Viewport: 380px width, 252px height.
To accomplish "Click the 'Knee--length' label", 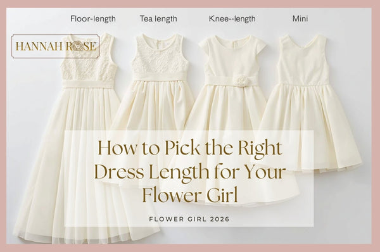I will 232,18.
